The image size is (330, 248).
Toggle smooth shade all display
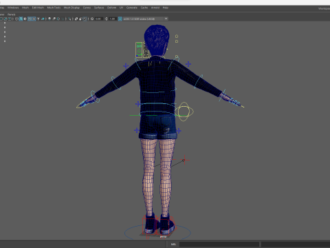21,19
